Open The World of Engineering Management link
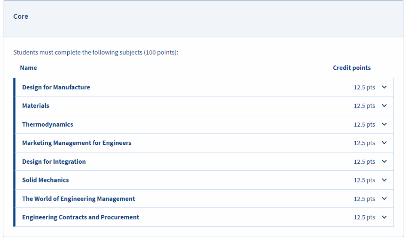 tap(79, 199)
